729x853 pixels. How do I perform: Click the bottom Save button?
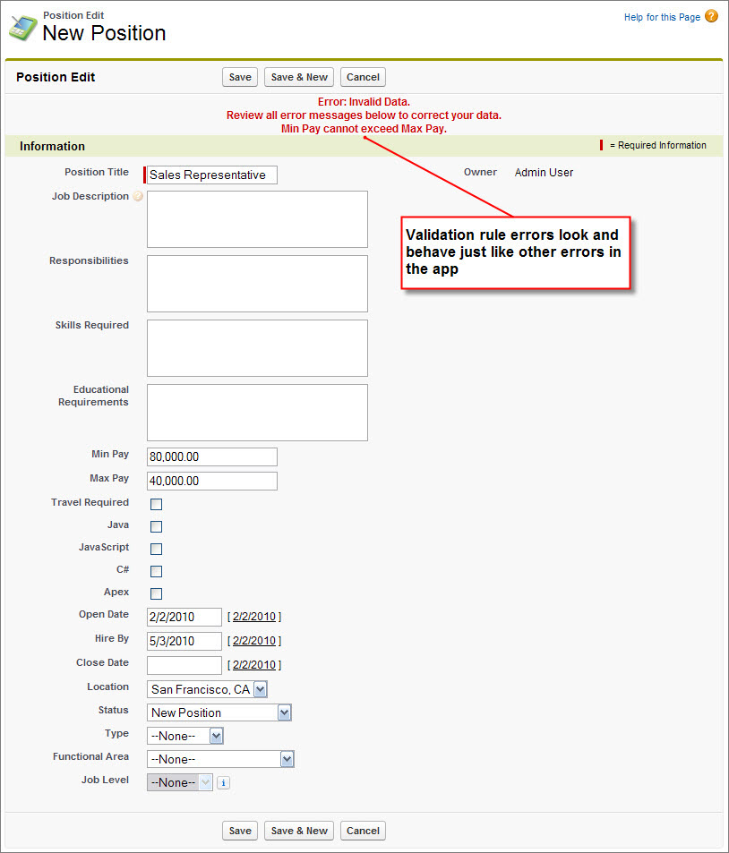point(240,831)
